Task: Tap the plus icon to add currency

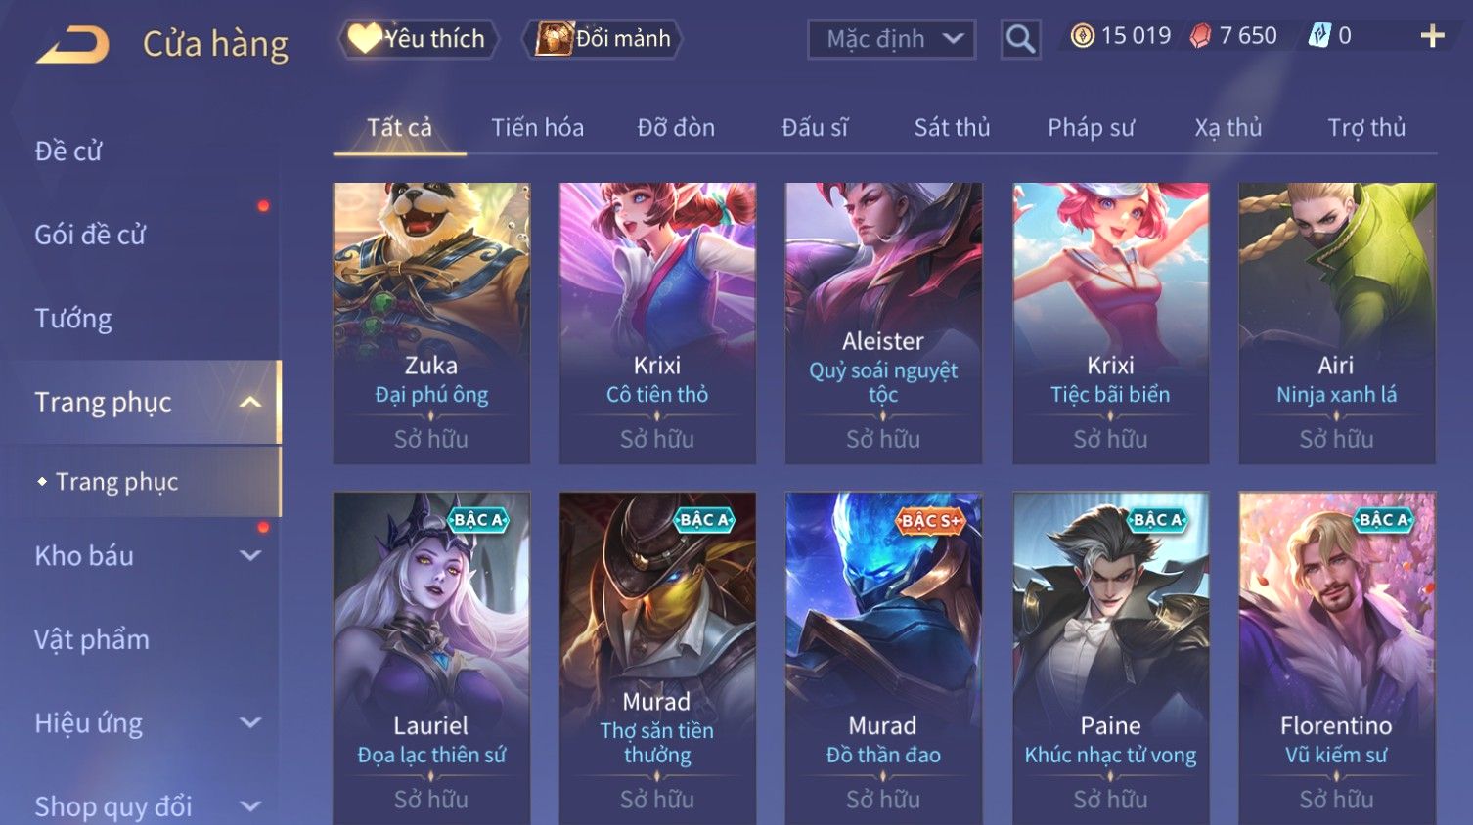Action: (1432, 36)
